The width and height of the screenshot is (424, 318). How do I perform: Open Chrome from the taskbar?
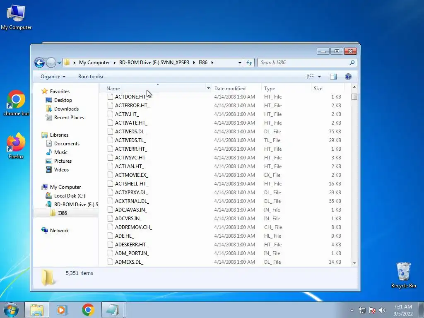[x=88, y=310]
